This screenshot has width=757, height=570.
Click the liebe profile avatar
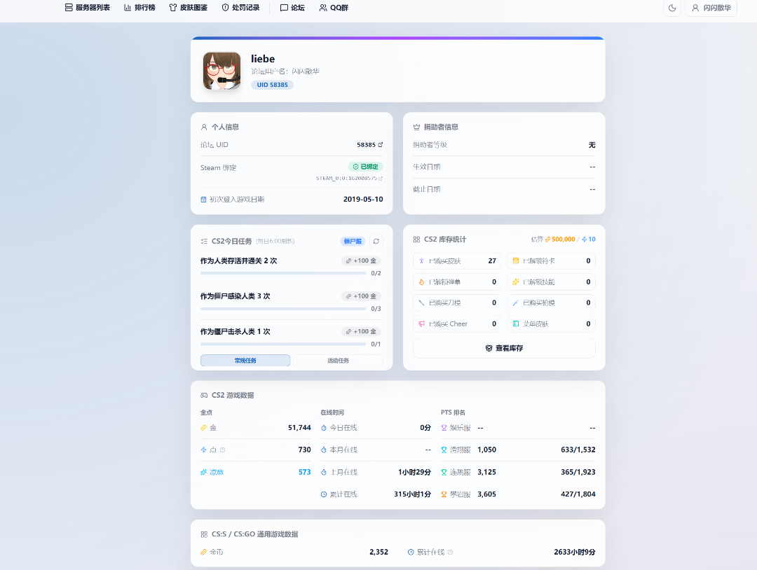[x=222, y=71]
